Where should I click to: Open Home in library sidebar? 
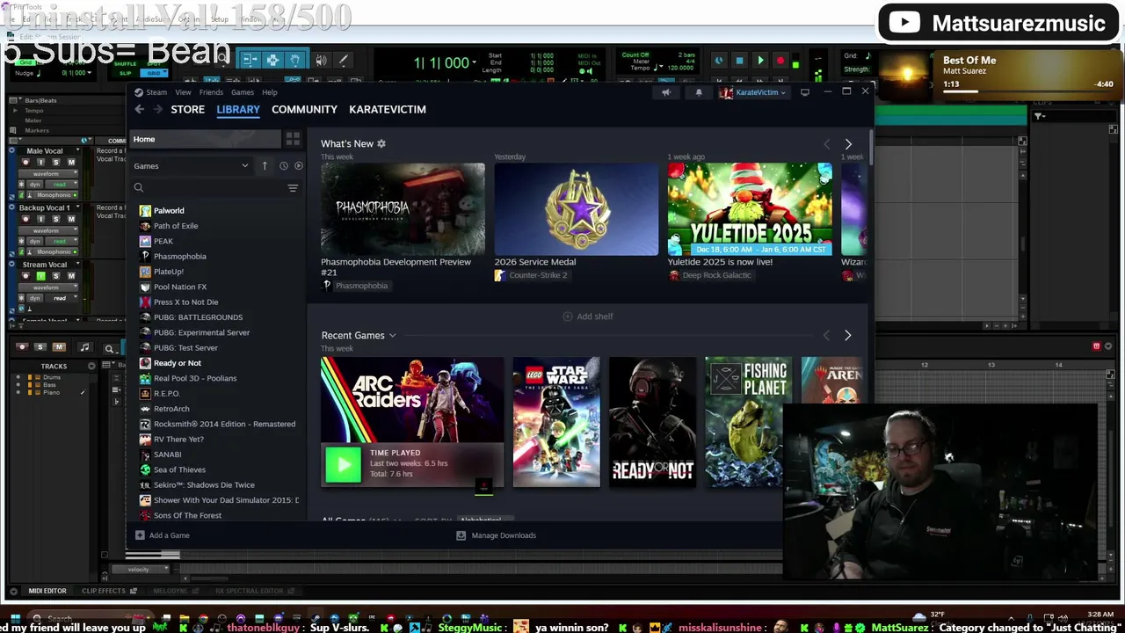[206, 139]
